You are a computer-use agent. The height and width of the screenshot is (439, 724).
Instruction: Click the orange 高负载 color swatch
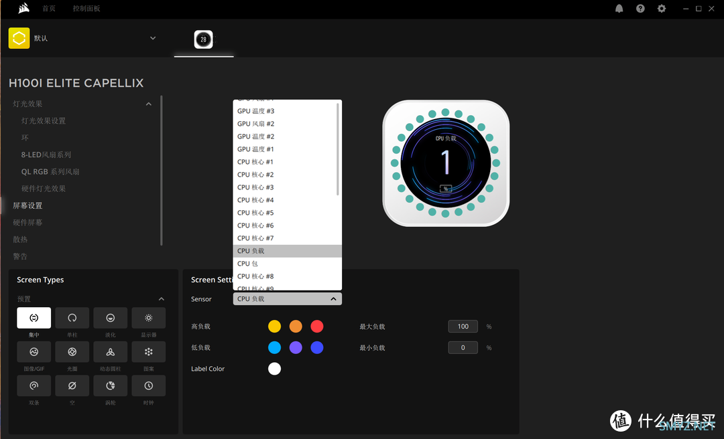(x=296, y=327)
